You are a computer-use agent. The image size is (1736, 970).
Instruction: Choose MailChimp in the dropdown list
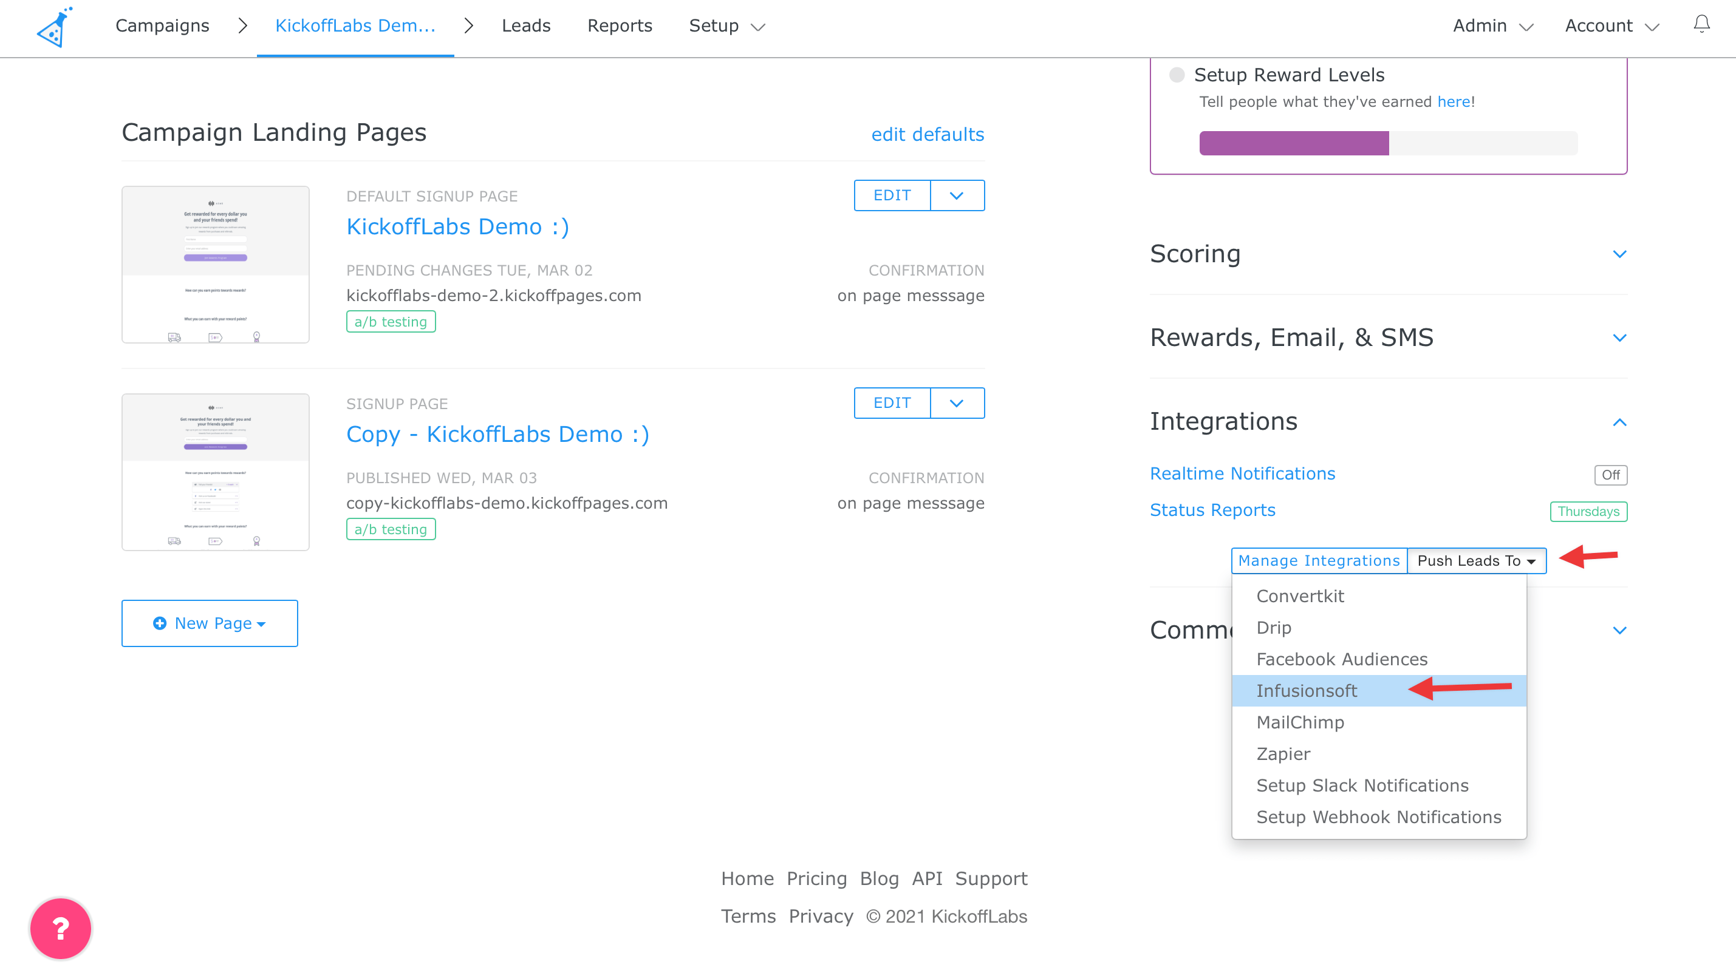coord(1300,722)
